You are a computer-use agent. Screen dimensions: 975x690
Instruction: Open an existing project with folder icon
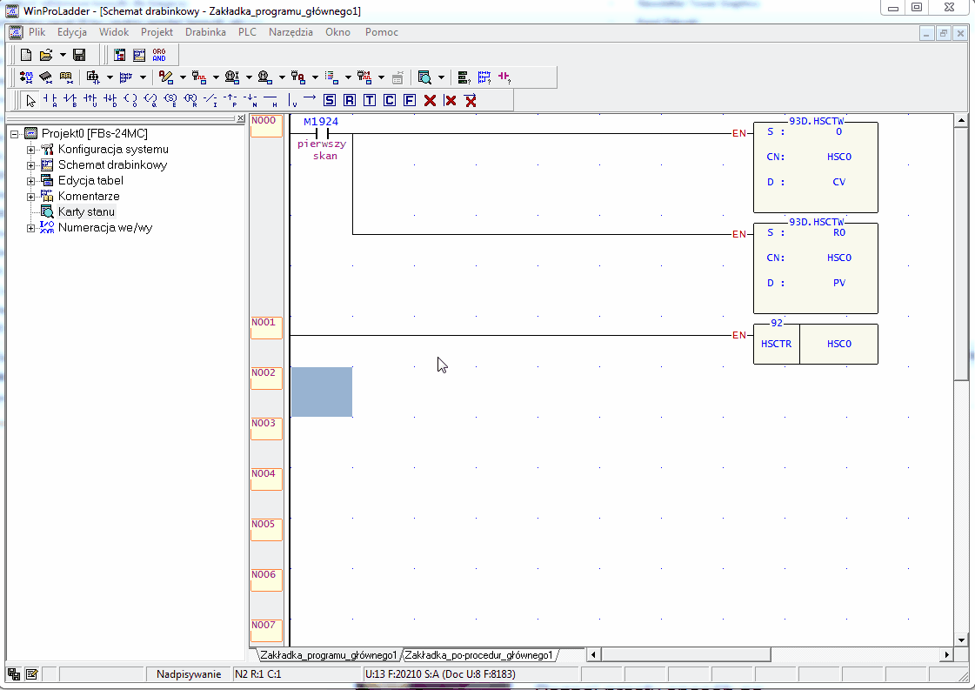click(x=45, y=55)
